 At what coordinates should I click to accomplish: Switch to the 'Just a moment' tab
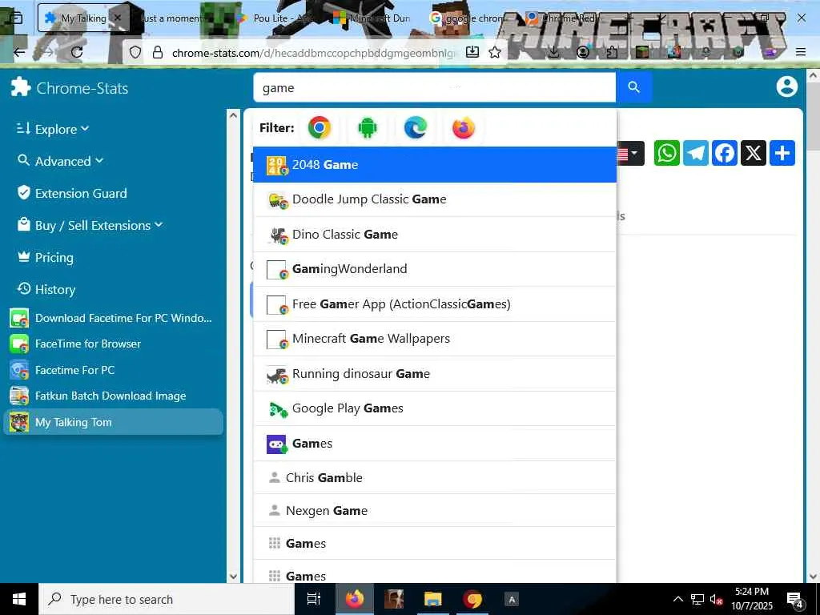coord(173,18)
